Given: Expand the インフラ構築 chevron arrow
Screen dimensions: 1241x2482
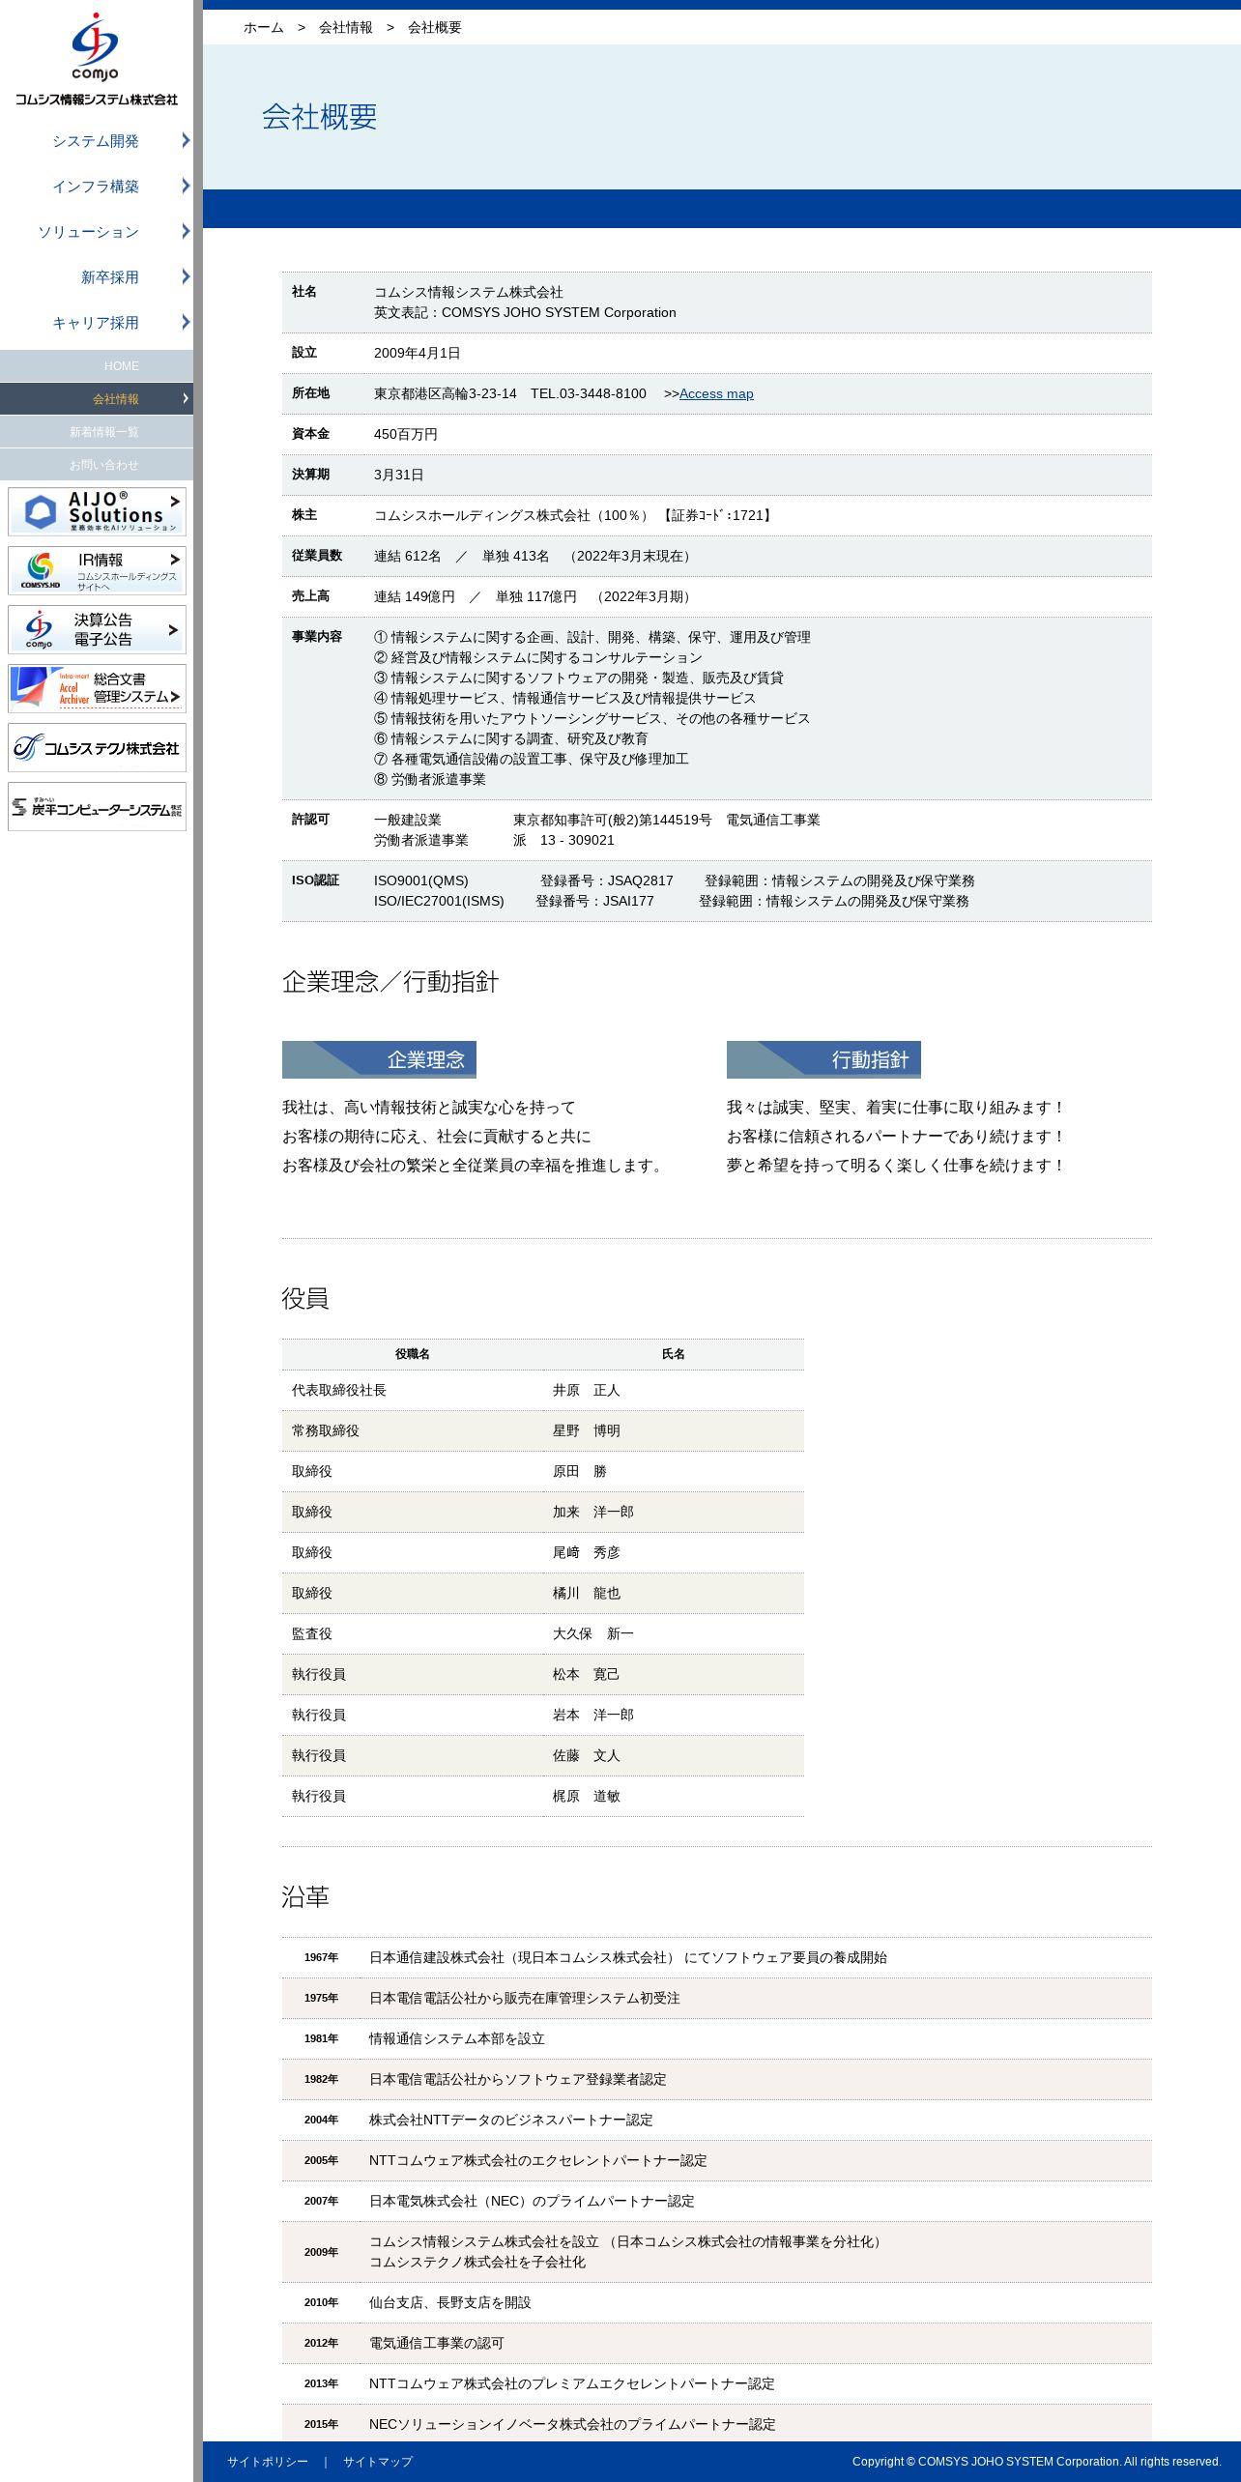Looking at the screenshot, I should (186, 186).
